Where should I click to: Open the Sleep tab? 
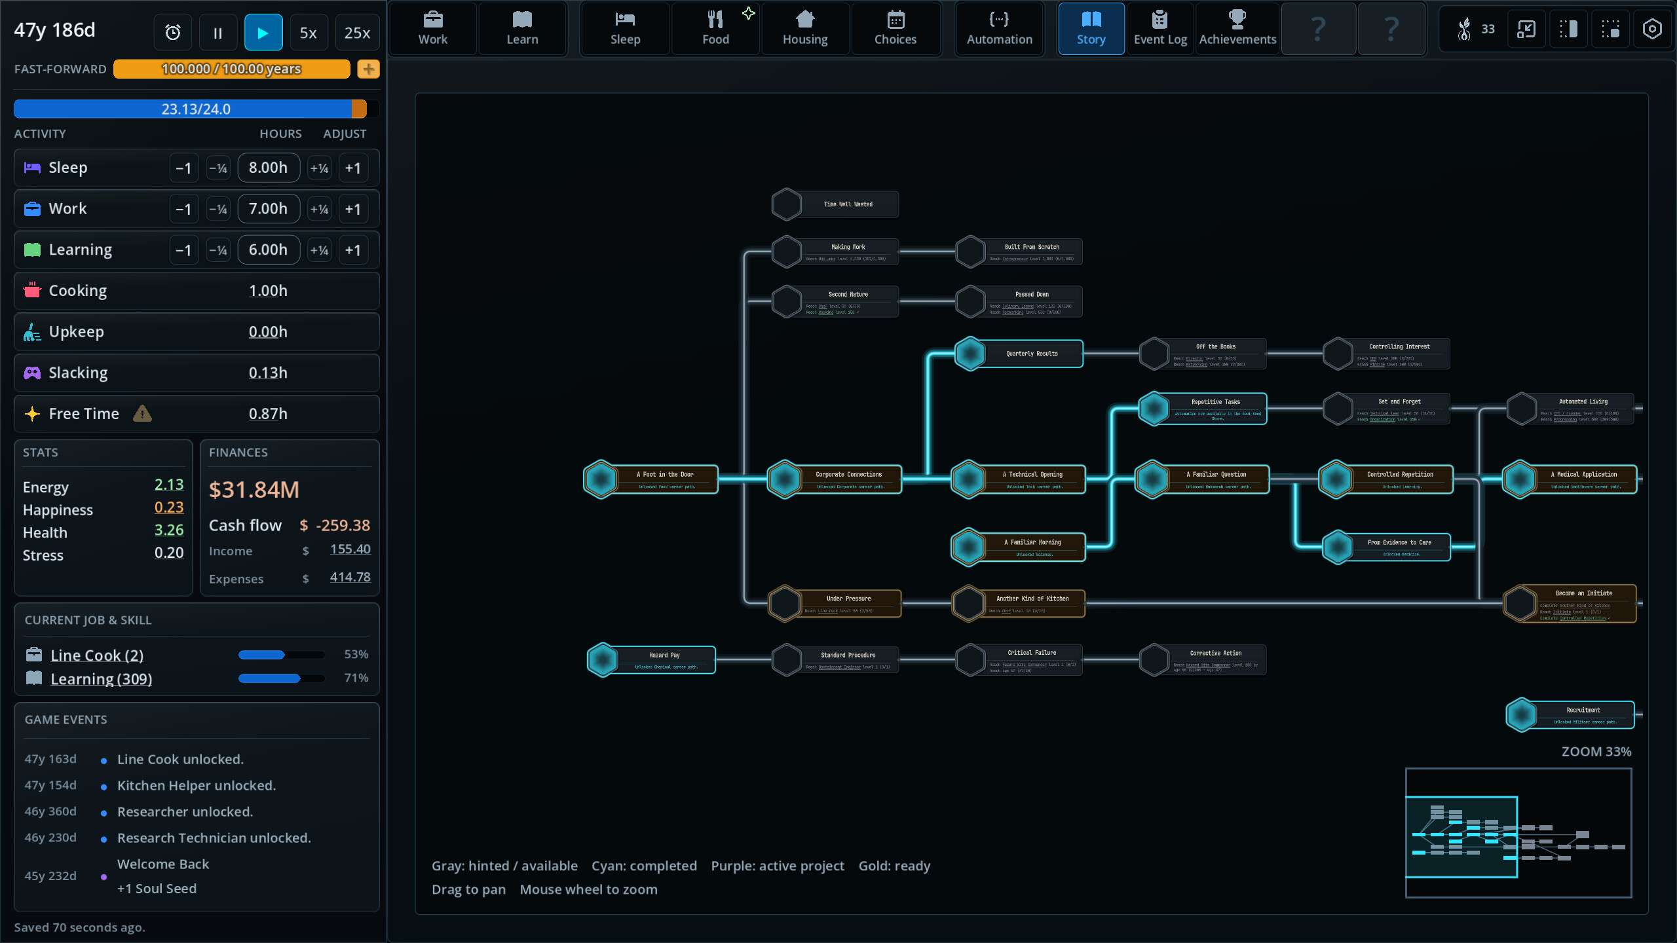625,29
